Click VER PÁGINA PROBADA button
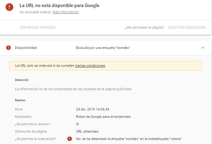This screenshot has width=212, height=144. (x=37, y=27)
